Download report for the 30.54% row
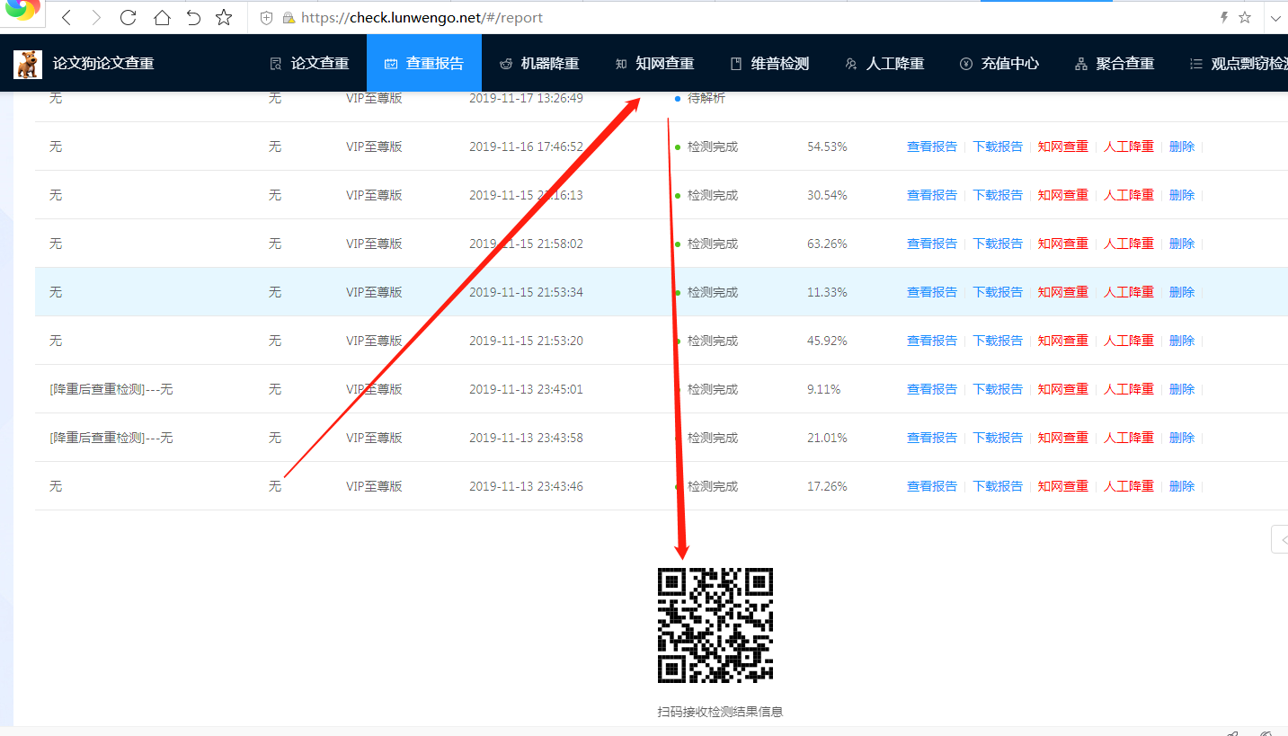Image resolution: width=1288 pixels, height=736 pixels. click(x=998, y=195)
